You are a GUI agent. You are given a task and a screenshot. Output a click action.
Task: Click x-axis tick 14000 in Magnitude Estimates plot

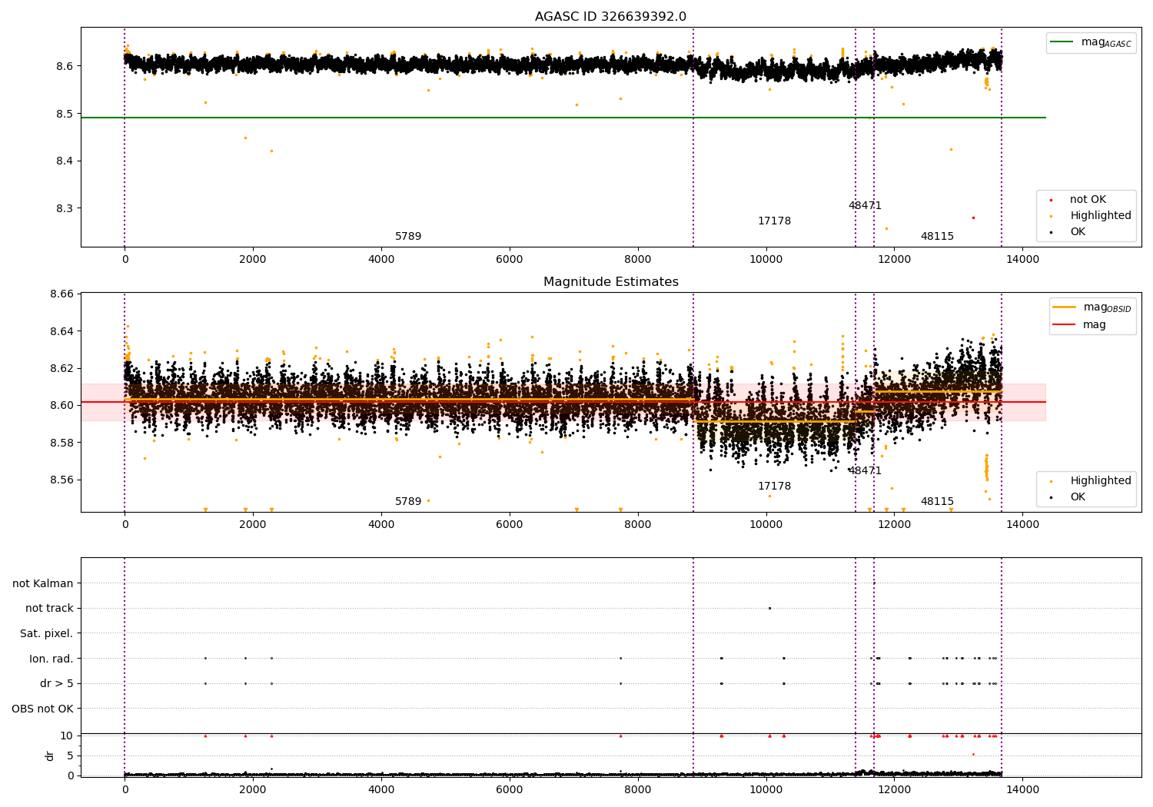click(x=1022, y=525)
